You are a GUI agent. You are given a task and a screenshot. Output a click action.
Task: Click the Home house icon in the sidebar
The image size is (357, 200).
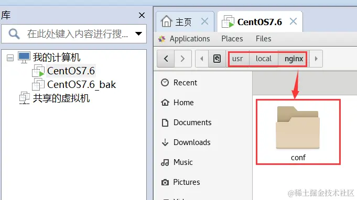point(165,103)
